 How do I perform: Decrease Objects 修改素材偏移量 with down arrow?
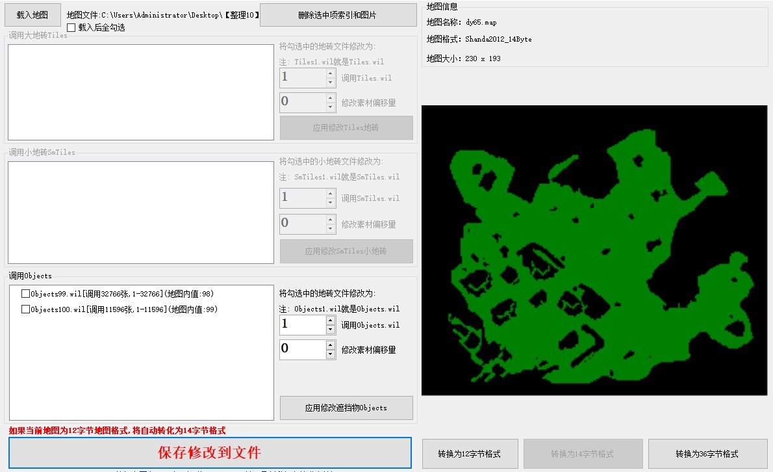point(331,354)
